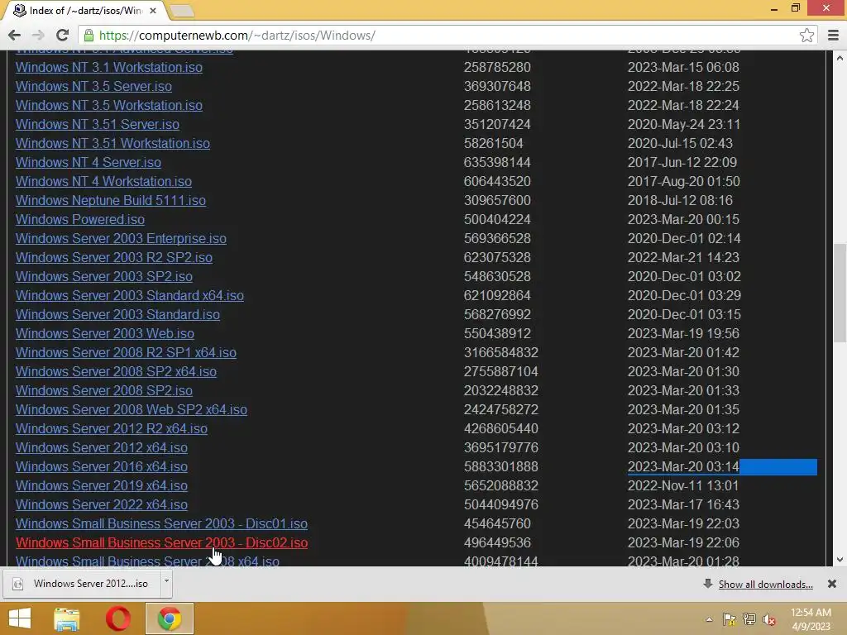Click the date 2022-Nov-11 13:01
The width and height of the screenshot is (847, 635).
[682, 485]
